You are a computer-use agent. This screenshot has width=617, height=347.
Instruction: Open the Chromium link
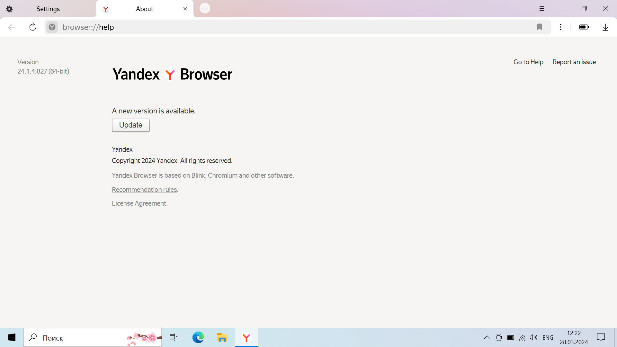pos(222,175)
